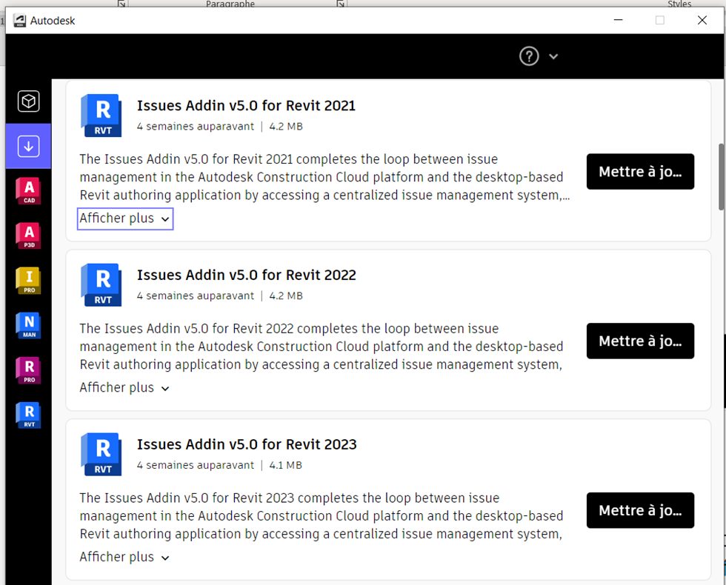Click the Autodesk window title icon
The width and height of the screenshot is (726, 585).
pos(19,21)
